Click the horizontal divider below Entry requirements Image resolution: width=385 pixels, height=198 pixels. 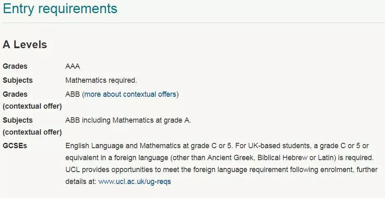192,23
